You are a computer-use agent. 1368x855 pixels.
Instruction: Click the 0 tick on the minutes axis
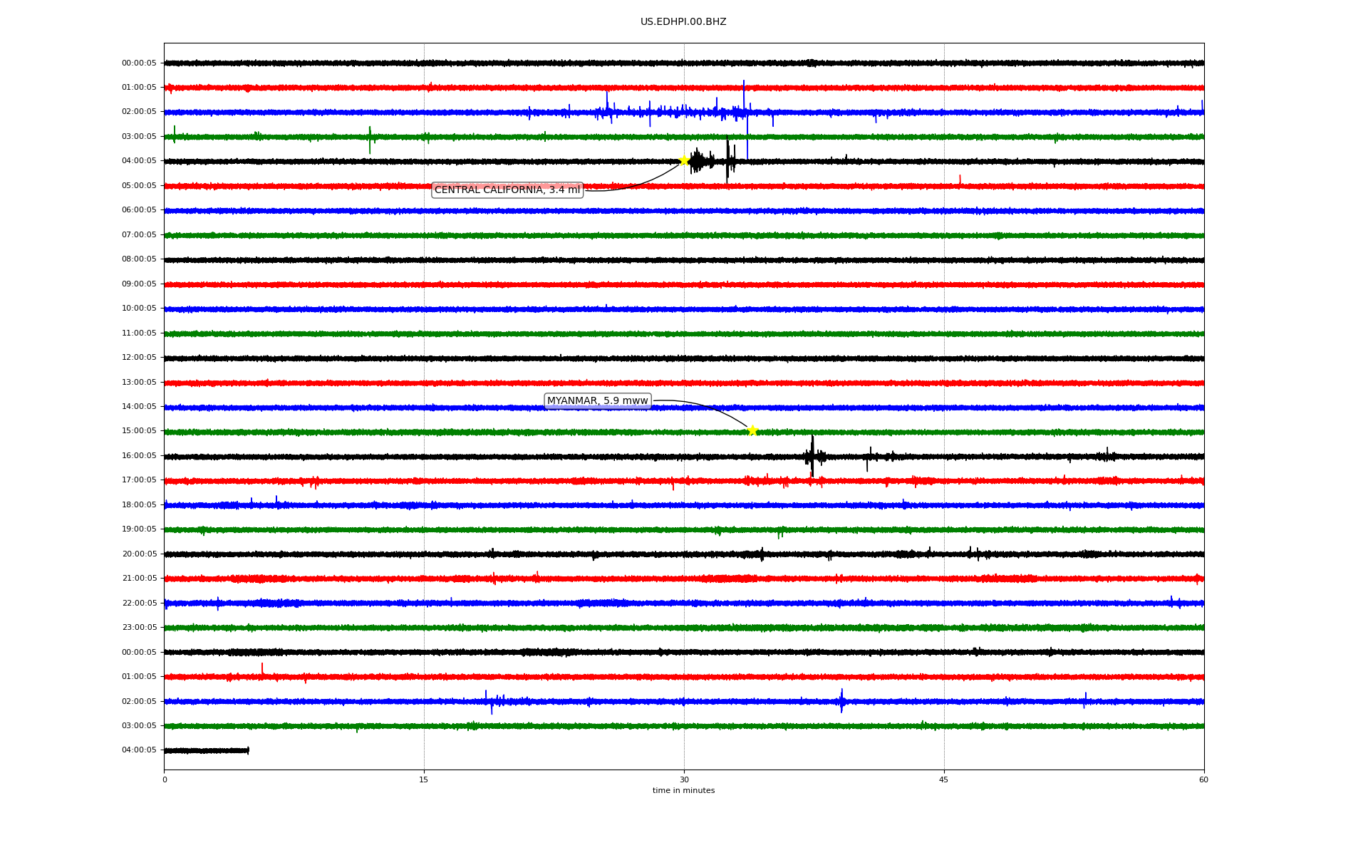[165, 779]
